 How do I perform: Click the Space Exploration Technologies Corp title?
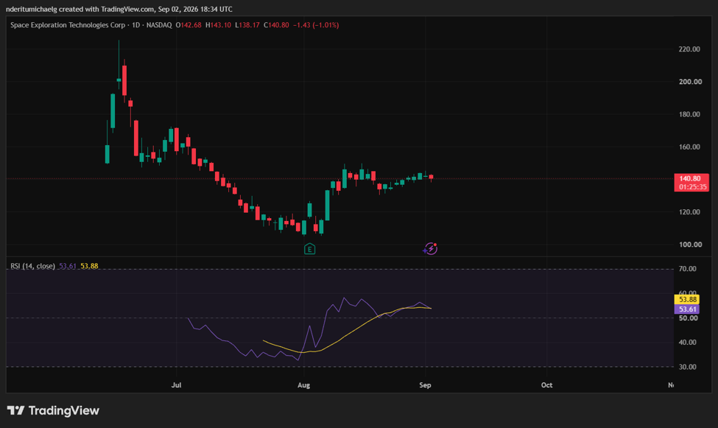click(x=68, y=25)
